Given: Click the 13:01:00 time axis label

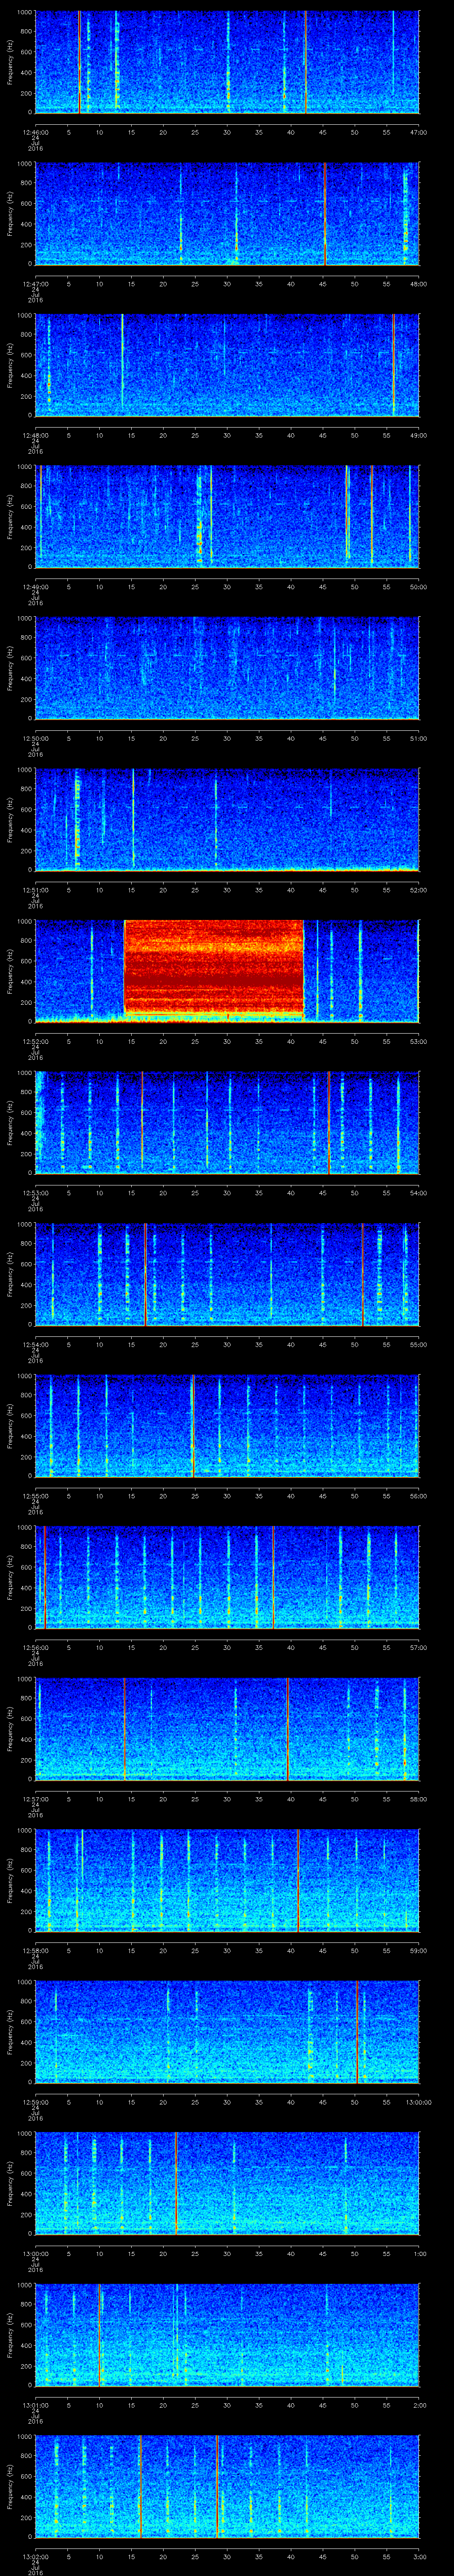Looking at the screenshot, I should coord(36,2405).
